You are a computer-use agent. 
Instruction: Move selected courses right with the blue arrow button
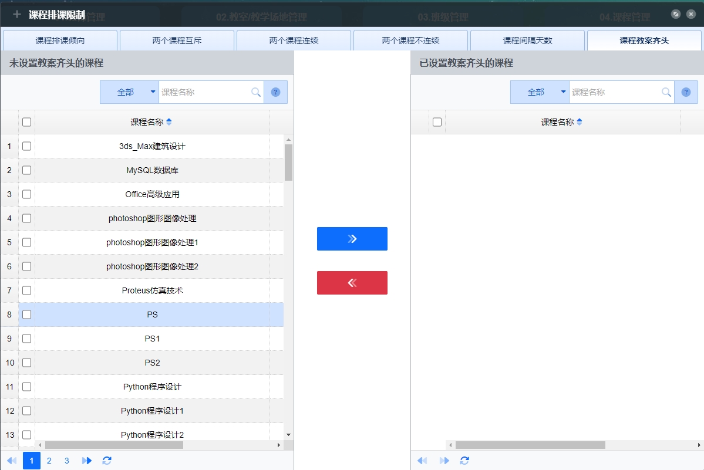[352, 239]
